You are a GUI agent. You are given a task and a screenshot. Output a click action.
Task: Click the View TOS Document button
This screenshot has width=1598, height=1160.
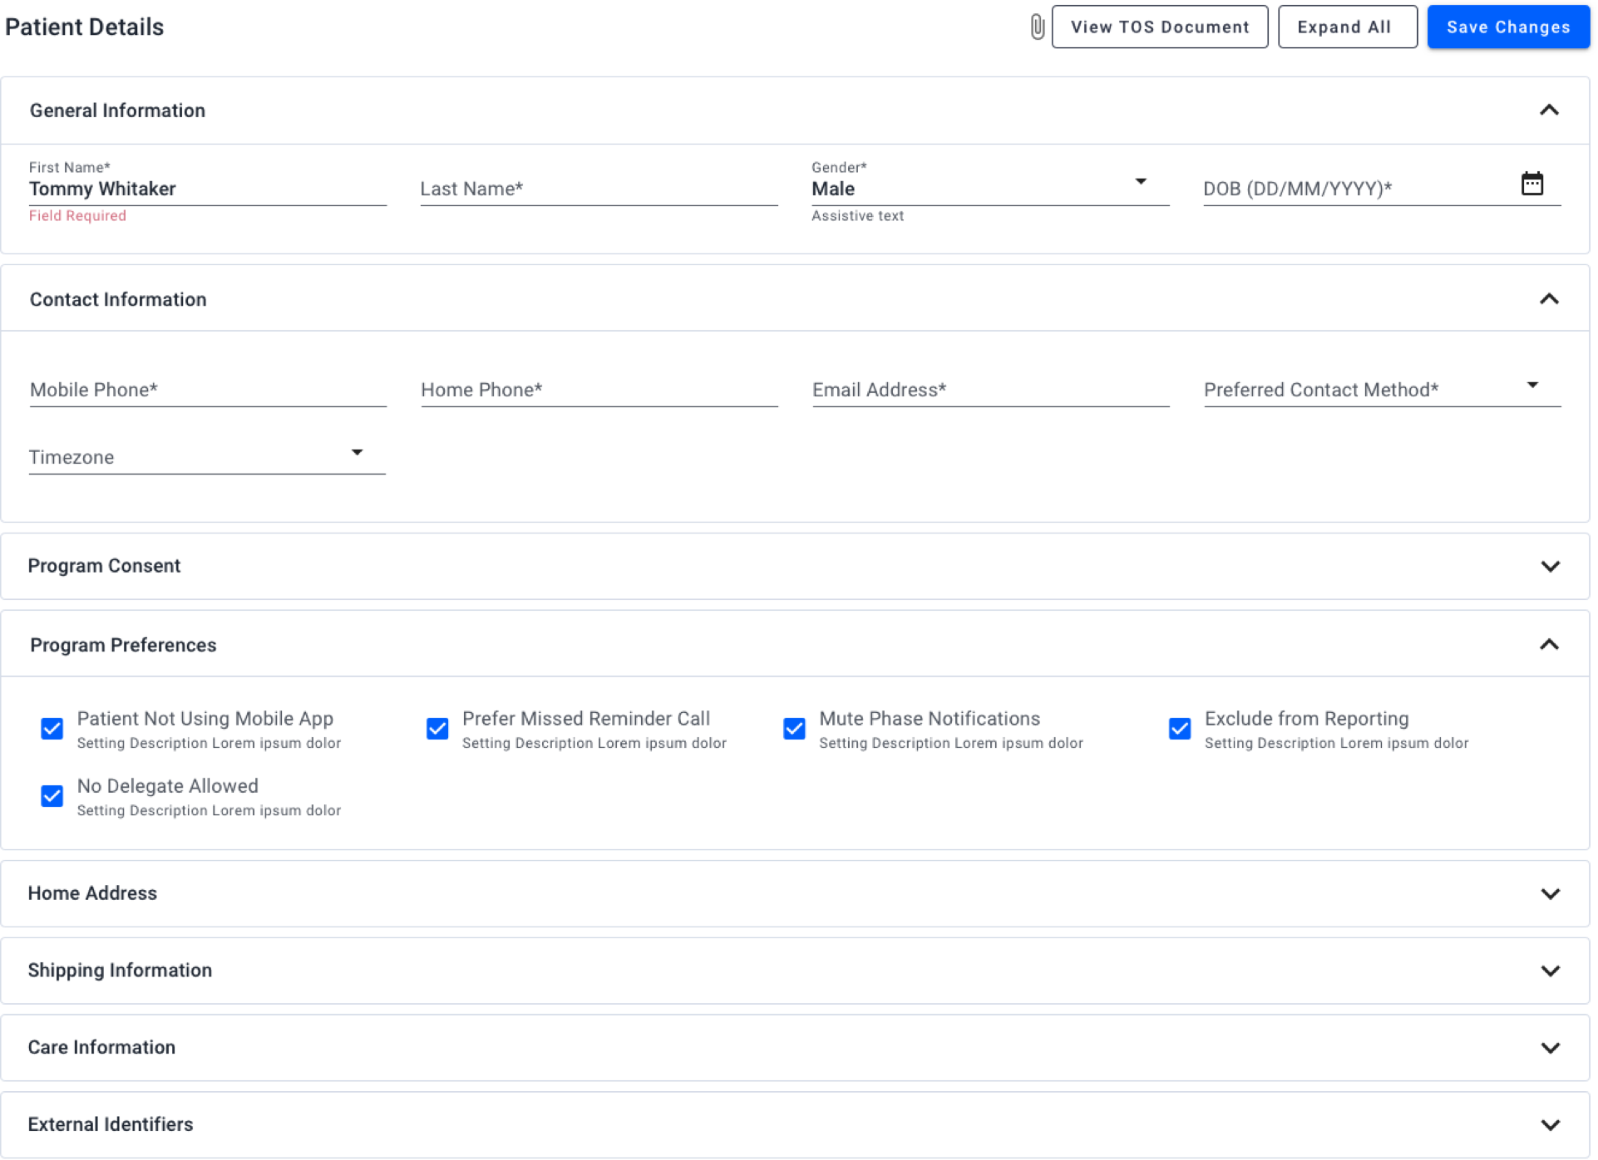(1159, 27)
